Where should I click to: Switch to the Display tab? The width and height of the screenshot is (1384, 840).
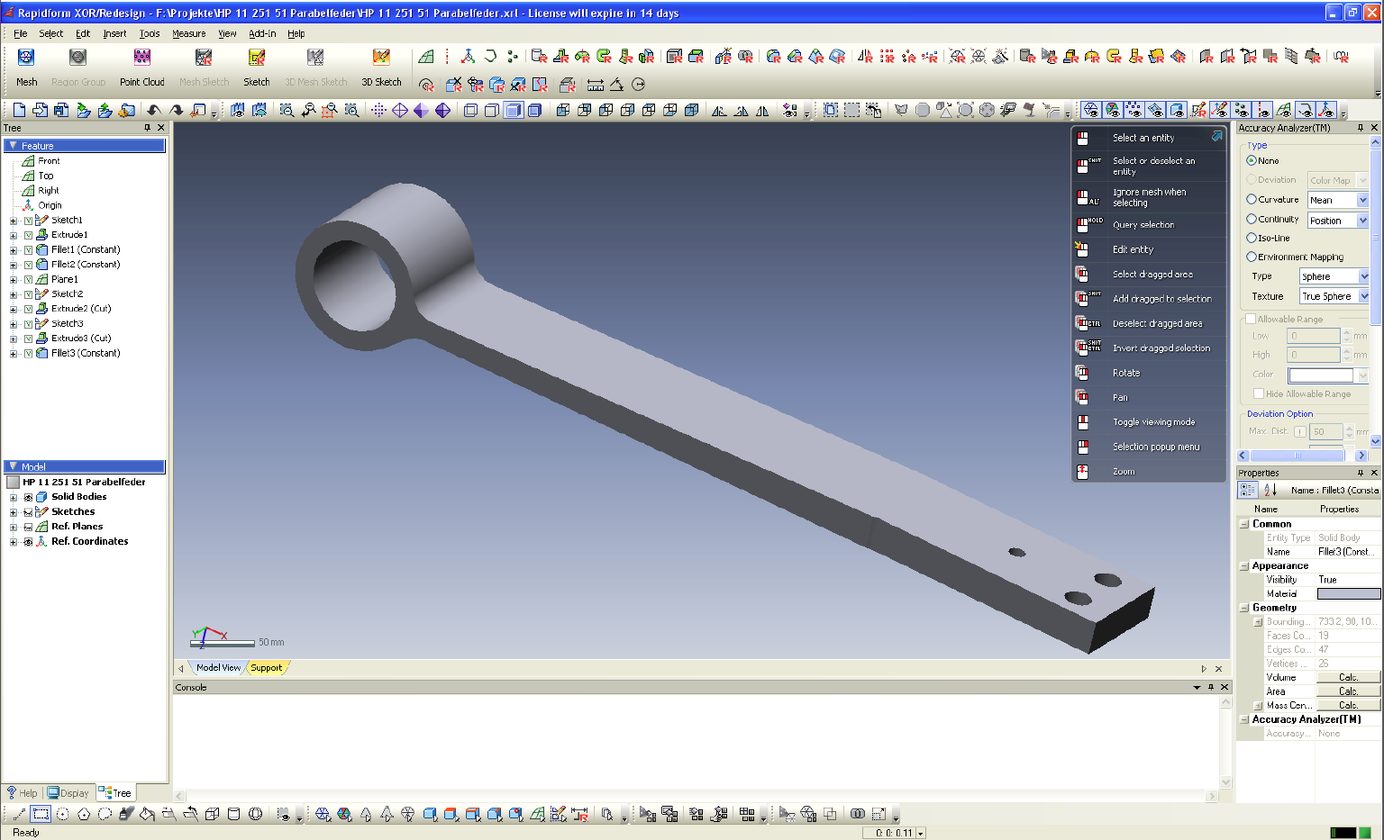coord(68,793)
